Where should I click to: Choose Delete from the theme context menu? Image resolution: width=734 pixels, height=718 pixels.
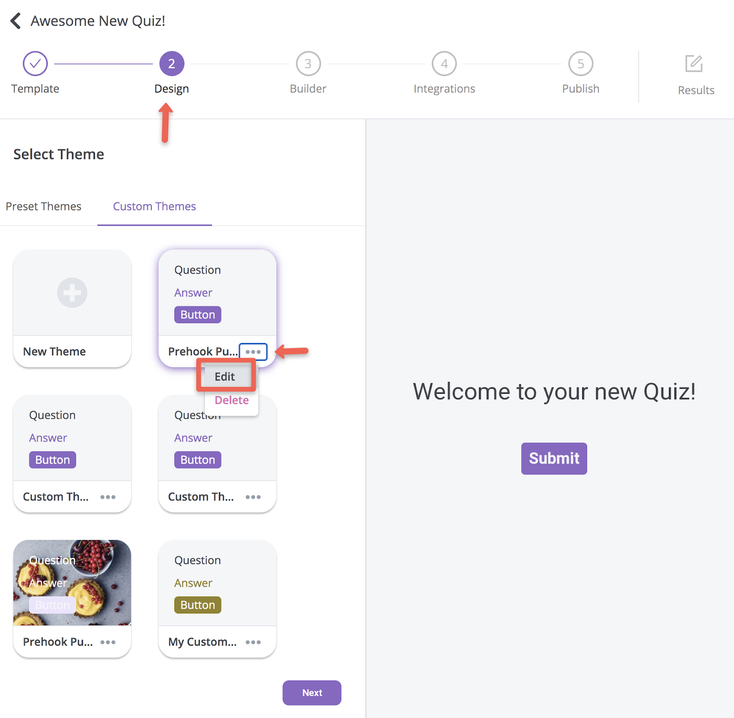click(x=232, y=400)
